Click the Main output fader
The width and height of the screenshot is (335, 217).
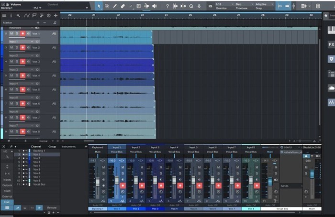[312, 174]
